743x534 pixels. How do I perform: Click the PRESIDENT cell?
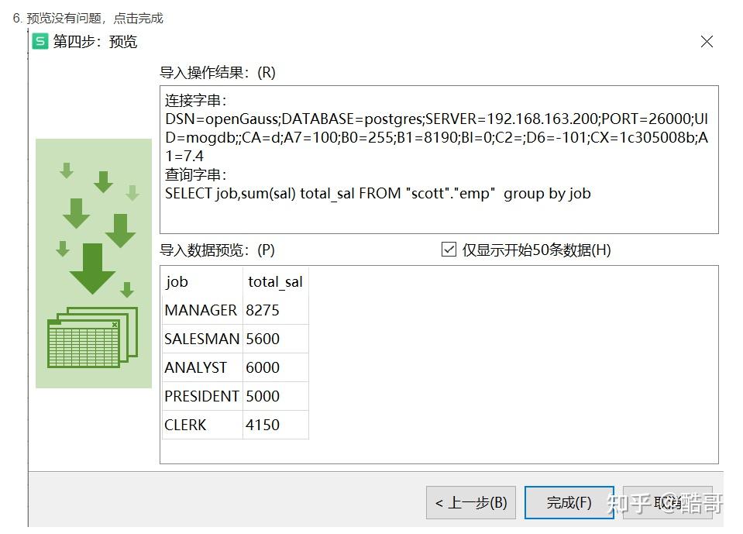pyautogui.click(x=202, y=396)
